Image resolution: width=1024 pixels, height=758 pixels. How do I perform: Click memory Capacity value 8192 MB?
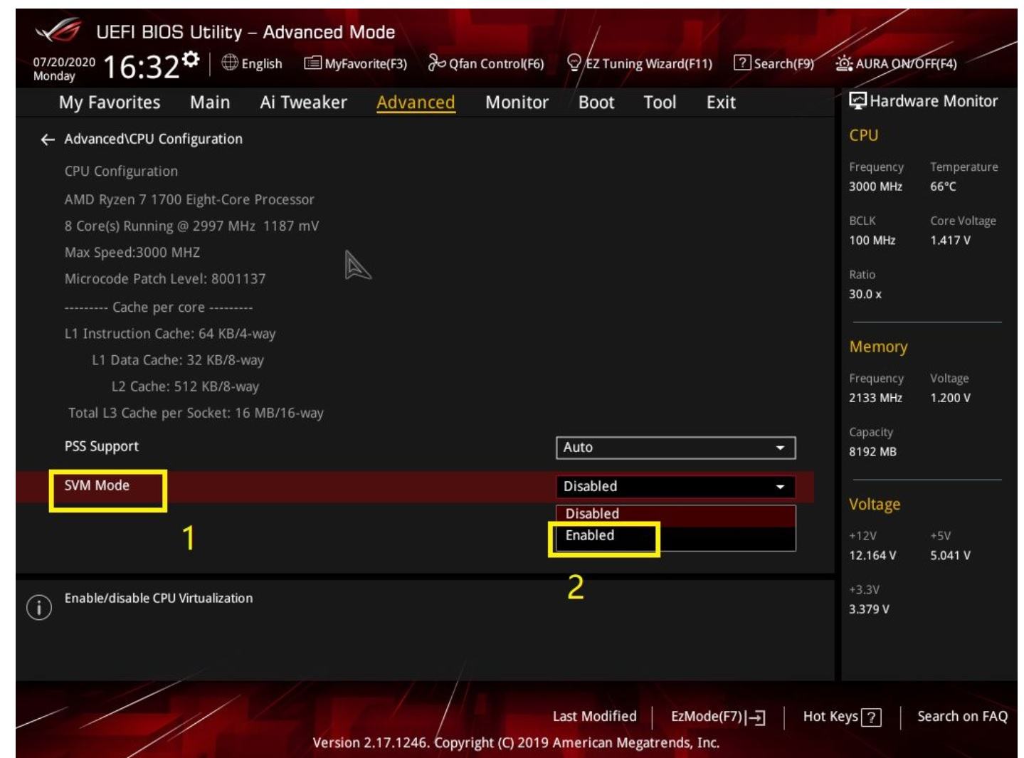click(x=872, y=452)
